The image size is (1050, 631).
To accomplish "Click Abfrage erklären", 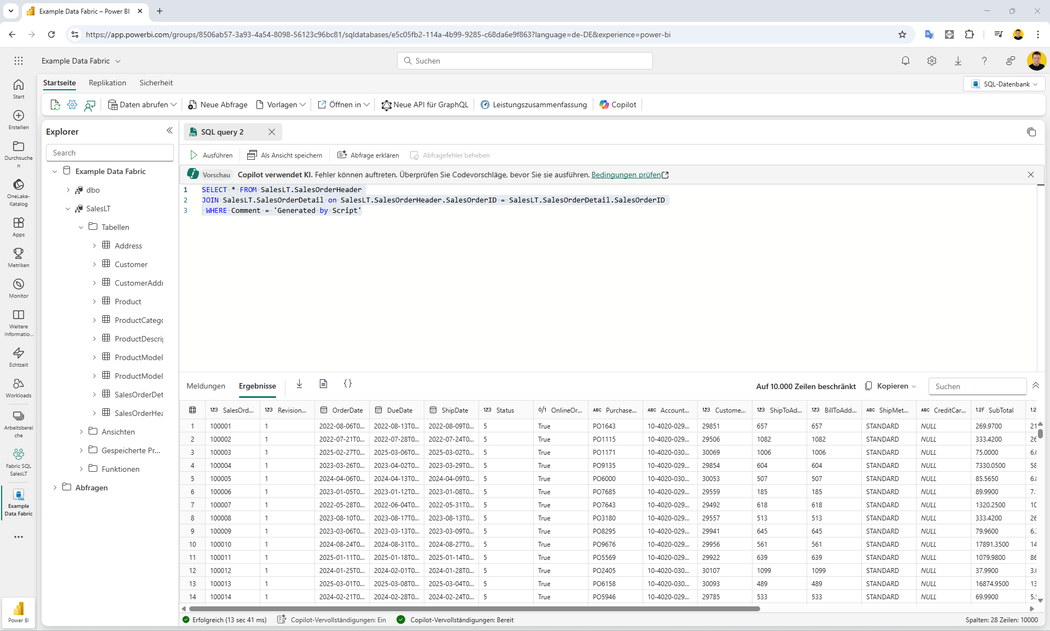I will pyautogui.click(x=368, y=155).
